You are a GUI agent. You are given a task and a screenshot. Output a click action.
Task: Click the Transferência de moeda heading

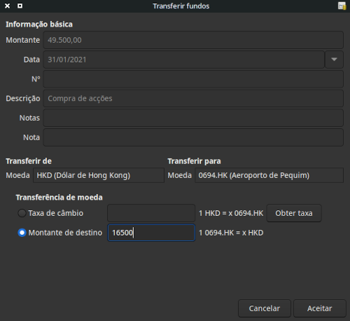pyautogui.click(x=59, y=198)
